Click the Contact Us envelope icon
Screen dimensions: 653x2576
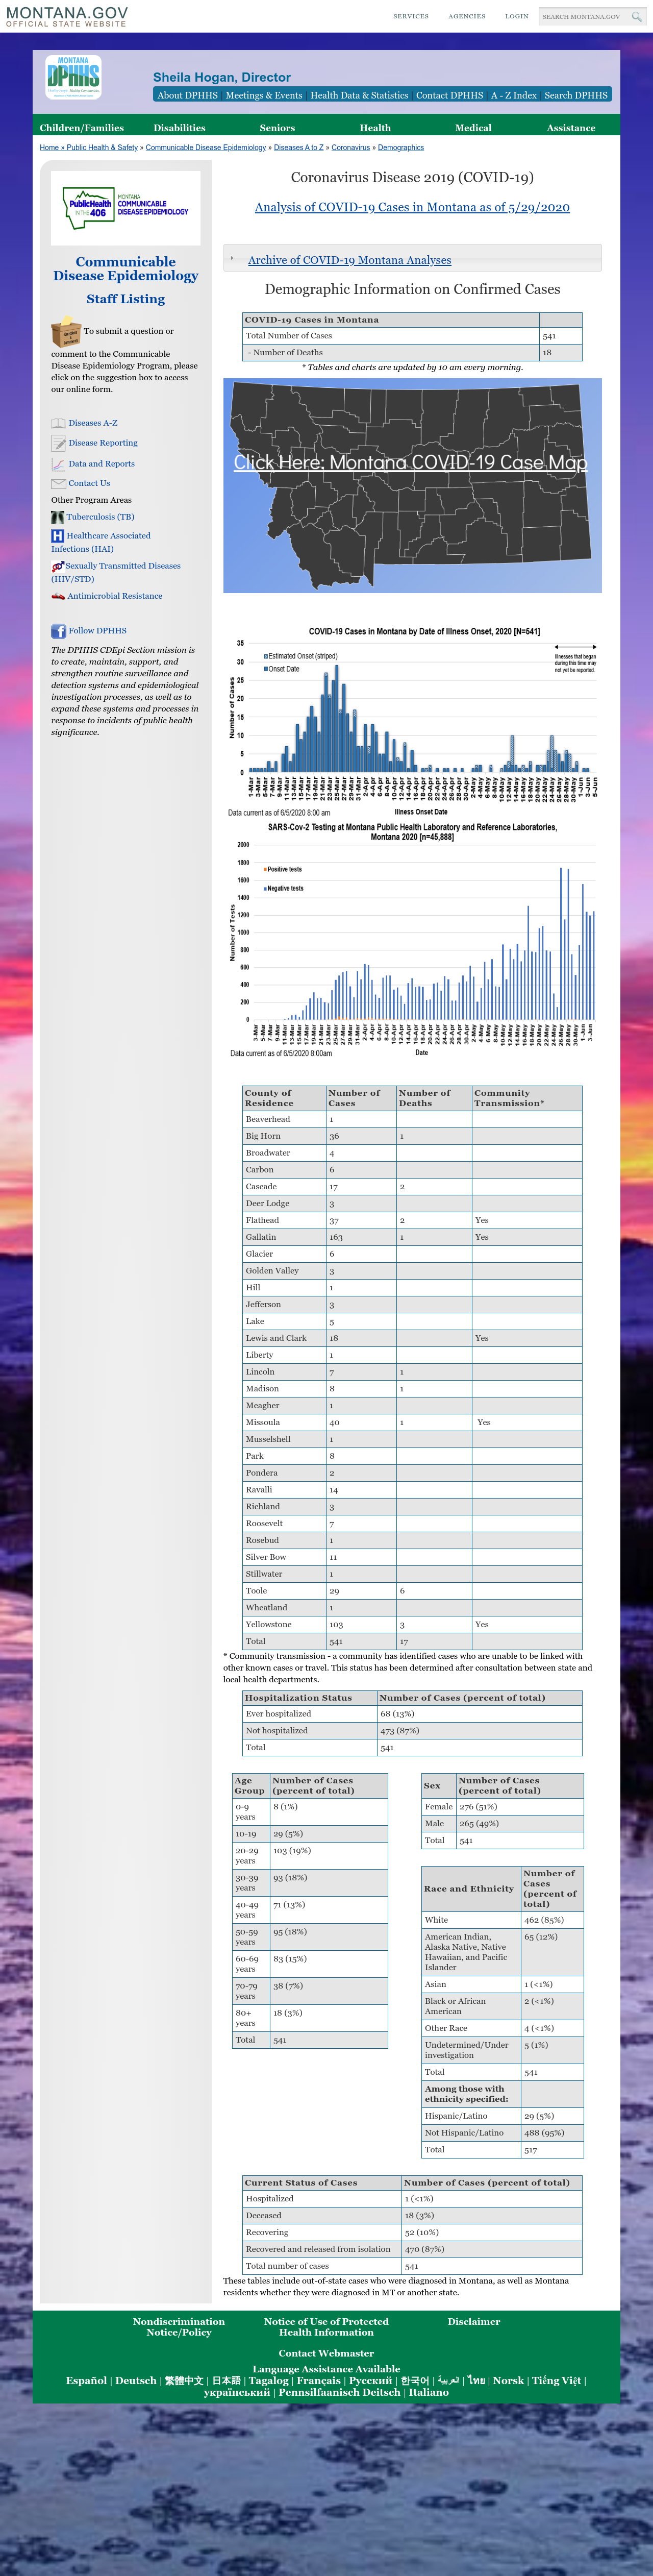[58, 484]
